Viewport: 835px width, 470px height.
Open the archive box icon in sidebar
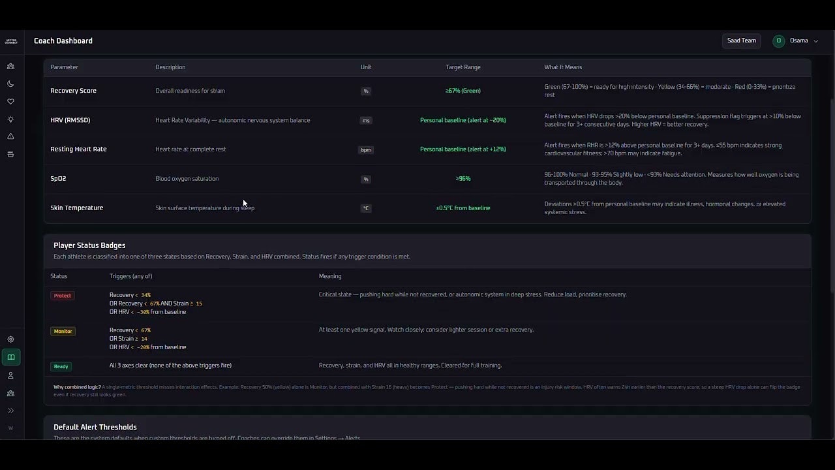pos(10,154)
